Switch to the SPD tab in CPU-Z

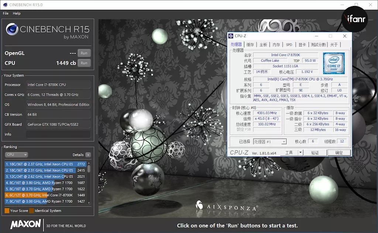[x=289, y=45]
